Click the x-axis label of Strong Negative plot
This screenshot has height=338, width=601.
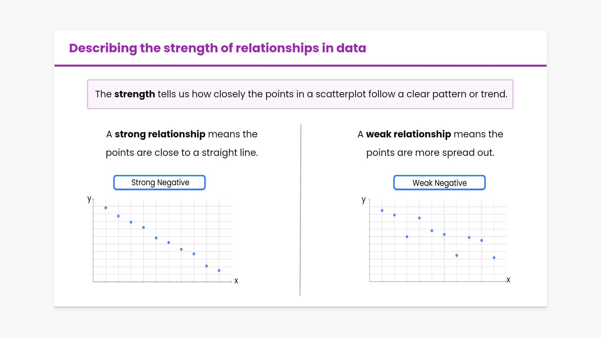click(236, 281)
